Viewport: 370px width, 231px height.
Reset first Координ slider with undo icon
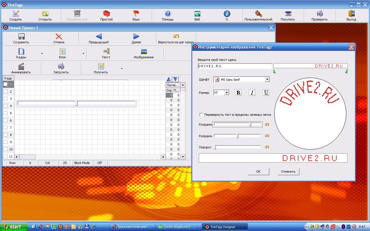pyautogui.click(x=267, y=124)
